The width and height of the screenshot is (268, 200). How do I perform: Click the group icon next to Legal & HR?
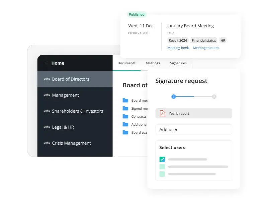(47, 127)
